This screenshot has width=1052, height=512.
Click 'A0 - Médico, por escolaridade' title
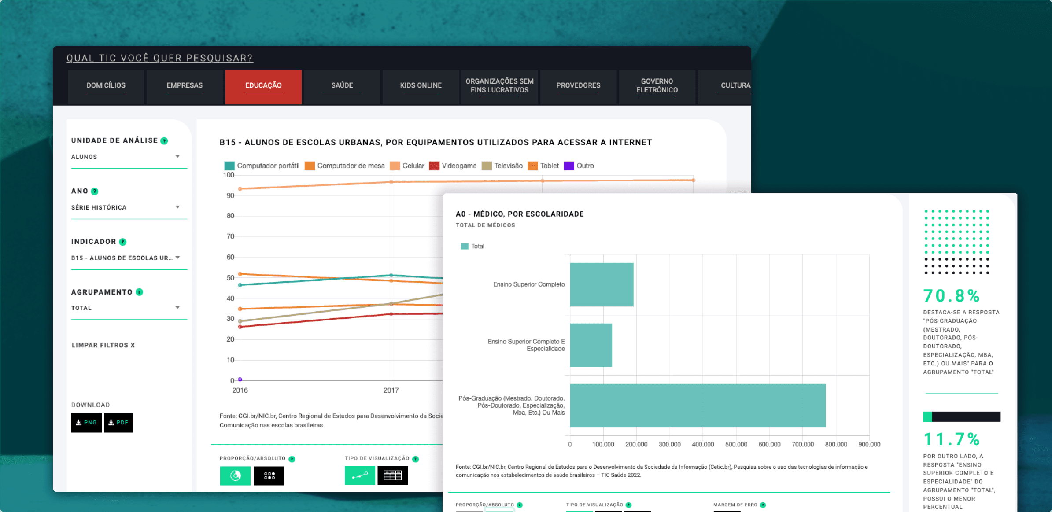click(x=520, y=214)
